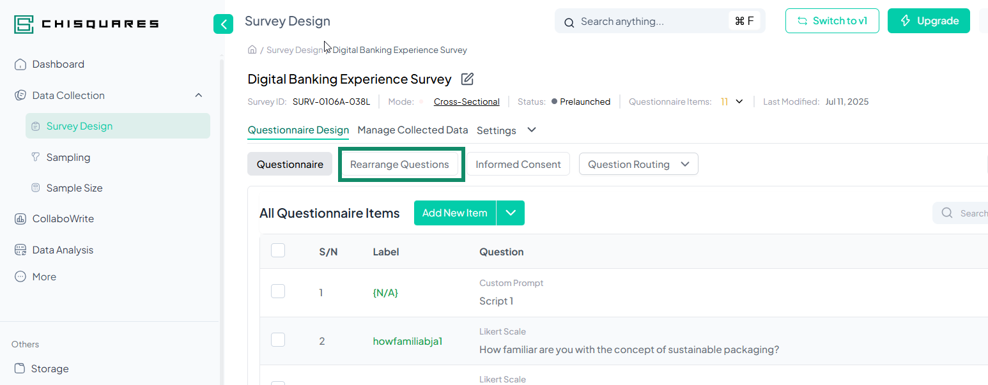Expand the Questionnaire Items count dropdown
The height and width of the screenshot is (385, 988).
click(x=739, y=102)
